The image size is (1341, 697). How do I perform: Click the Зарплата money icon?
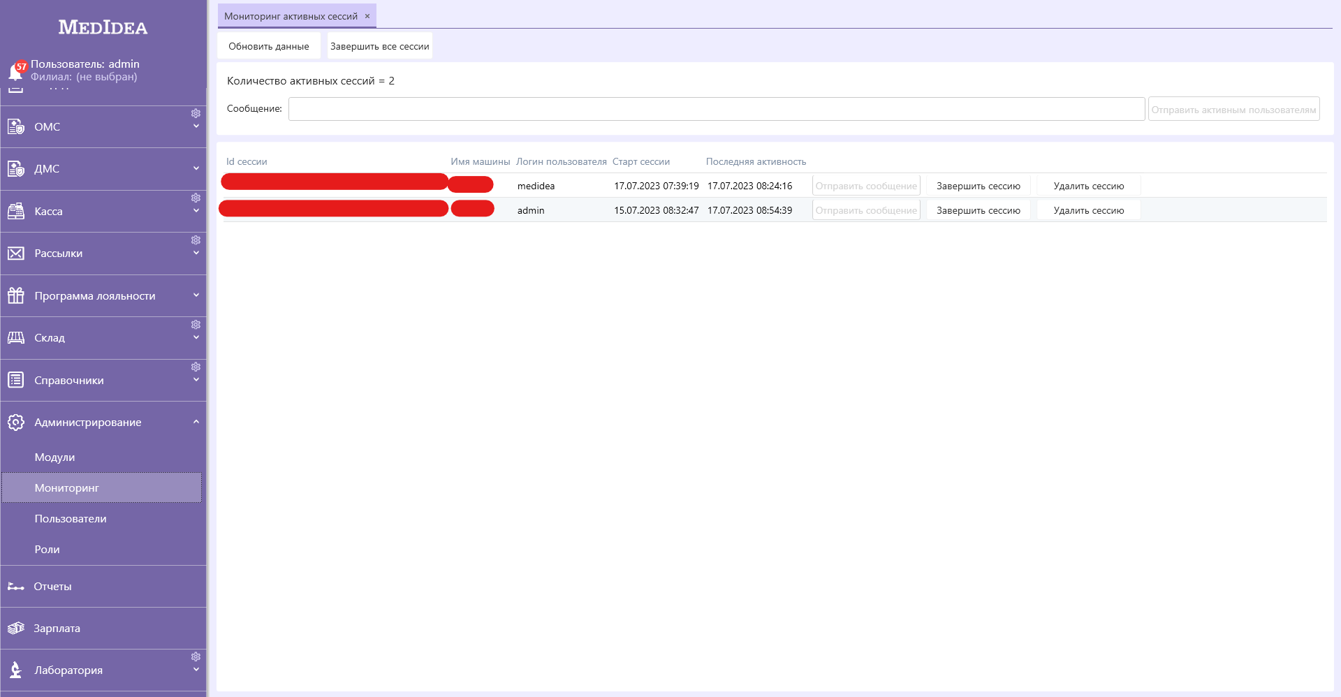[x=16, y=628]
